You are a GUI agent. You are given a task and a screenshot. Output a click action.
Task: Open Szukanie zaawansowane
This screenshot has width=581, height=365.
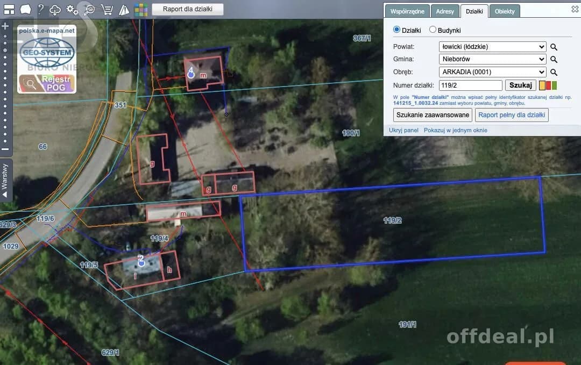point(433,114)
